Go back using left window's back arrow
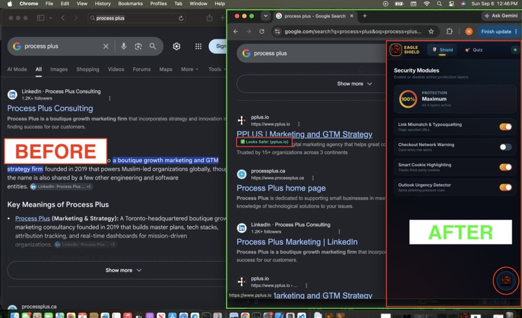This screenshot has height=318, width=522. (63, 17)
